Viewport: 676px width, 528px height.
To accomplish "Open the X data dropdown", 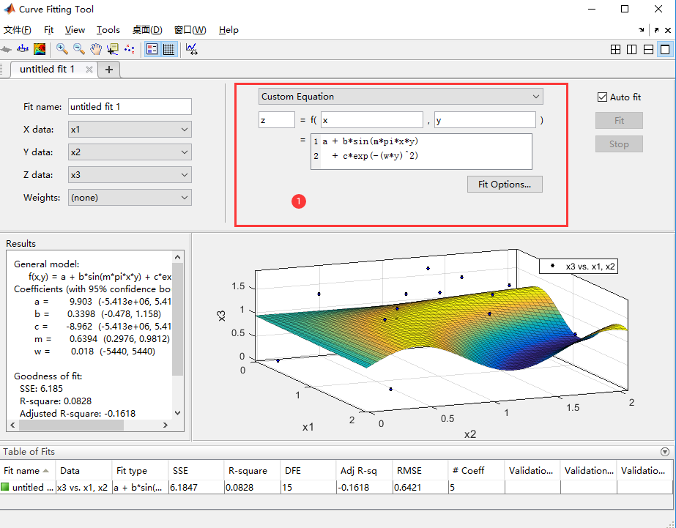I will click(x=130, y=130).
